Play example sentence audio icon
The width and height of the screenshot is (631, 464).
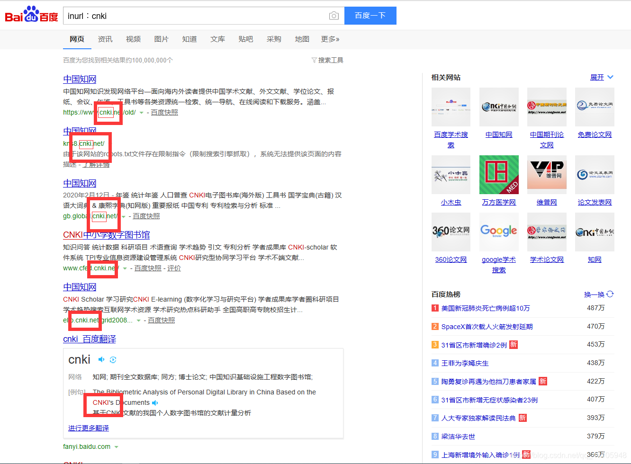coord(155,403)
